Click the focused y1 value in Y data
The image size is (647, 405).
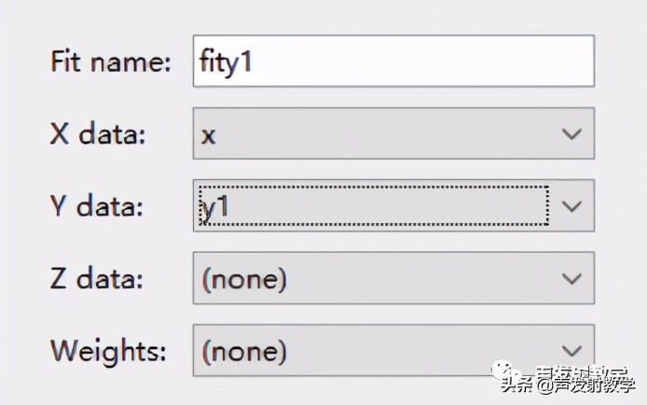[x=214, y=206]
